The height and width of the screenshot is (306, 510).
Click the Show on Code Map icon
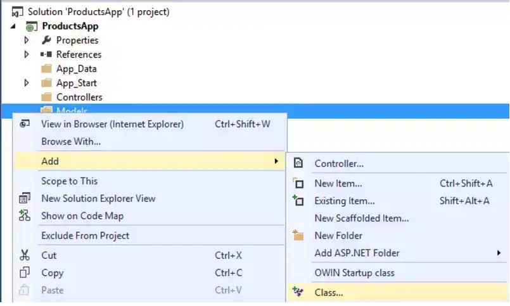pos(25,216)
